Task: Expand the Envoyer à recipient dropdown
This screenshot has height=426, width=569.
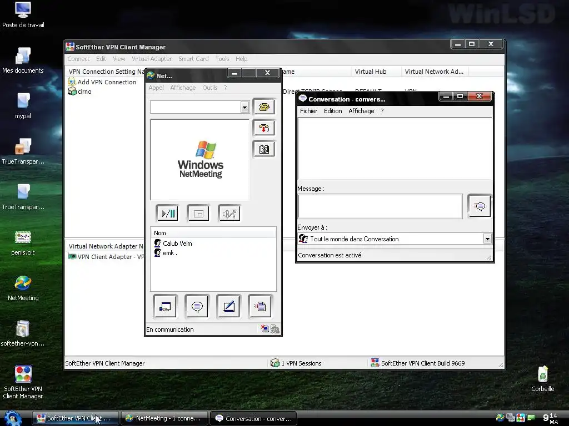Action: [x=487, y=239]
